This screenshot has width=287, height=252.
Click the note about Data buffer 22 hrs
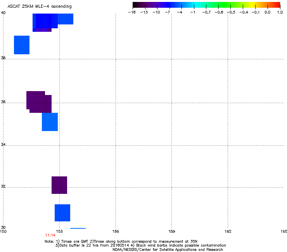point(140,245)
